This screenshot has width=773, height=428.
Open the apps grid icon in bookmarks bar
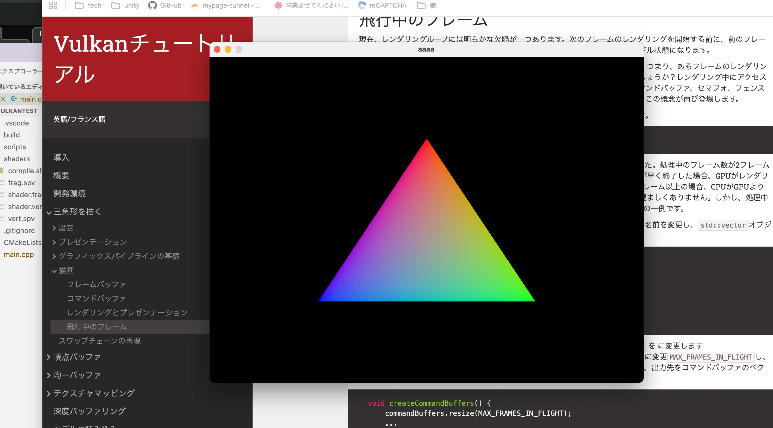53,5
